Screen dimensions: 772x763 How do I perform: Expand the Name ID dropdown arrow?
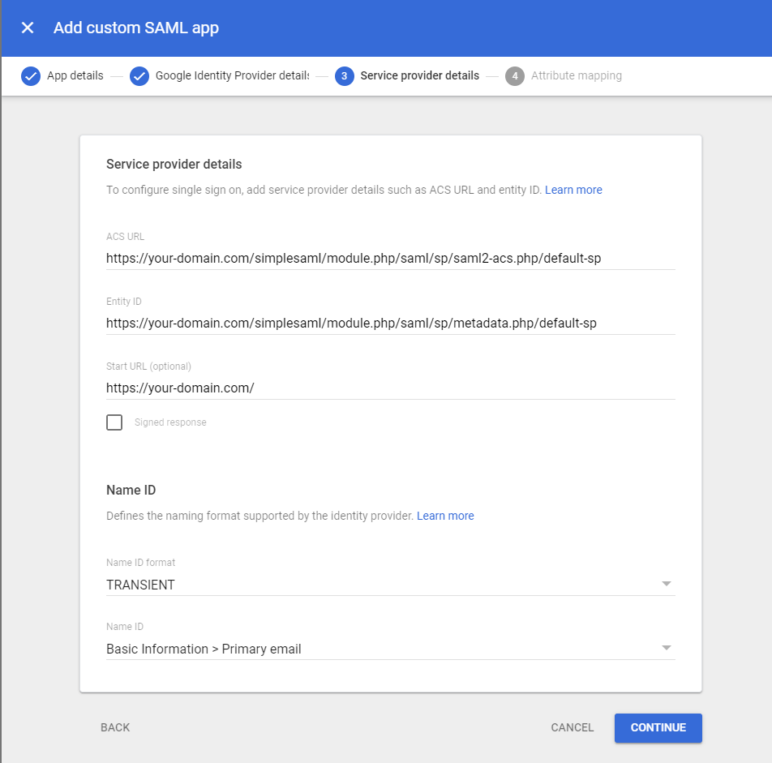tap(666, 649)
